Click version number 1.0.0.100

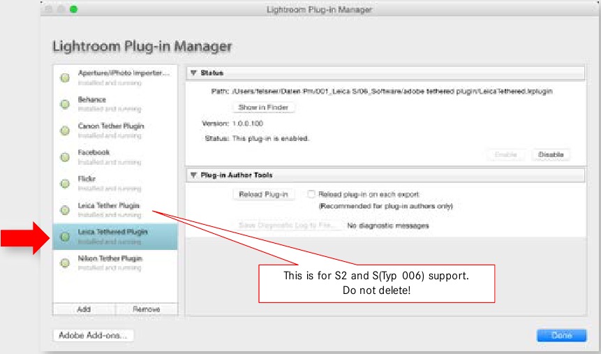[248, 124]
